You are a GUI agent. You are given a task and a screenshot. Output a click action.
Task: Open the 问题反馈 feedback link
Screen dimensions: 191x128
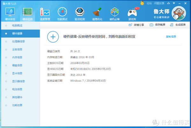pyautogui.click(x=159, y=3)
